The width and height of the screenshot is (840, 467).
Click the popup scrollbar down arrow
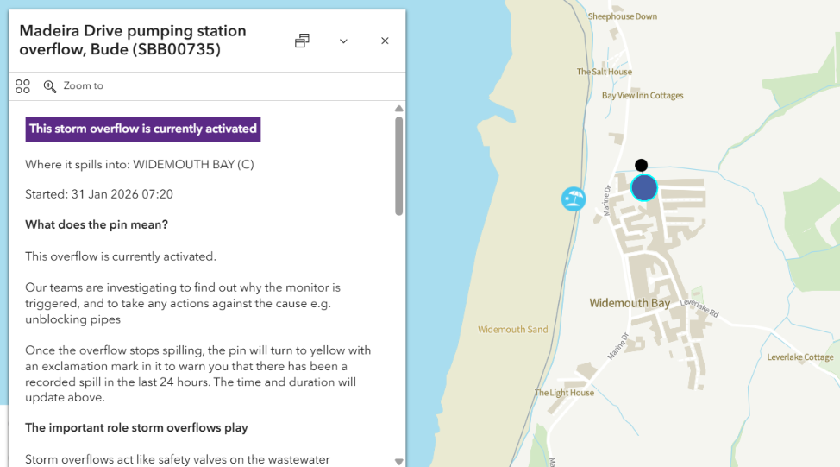pos(398,462)
